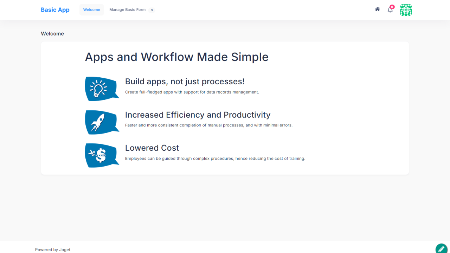Switch to the Welcome tab
Screen dimensions: 450x253
point(92,10)
